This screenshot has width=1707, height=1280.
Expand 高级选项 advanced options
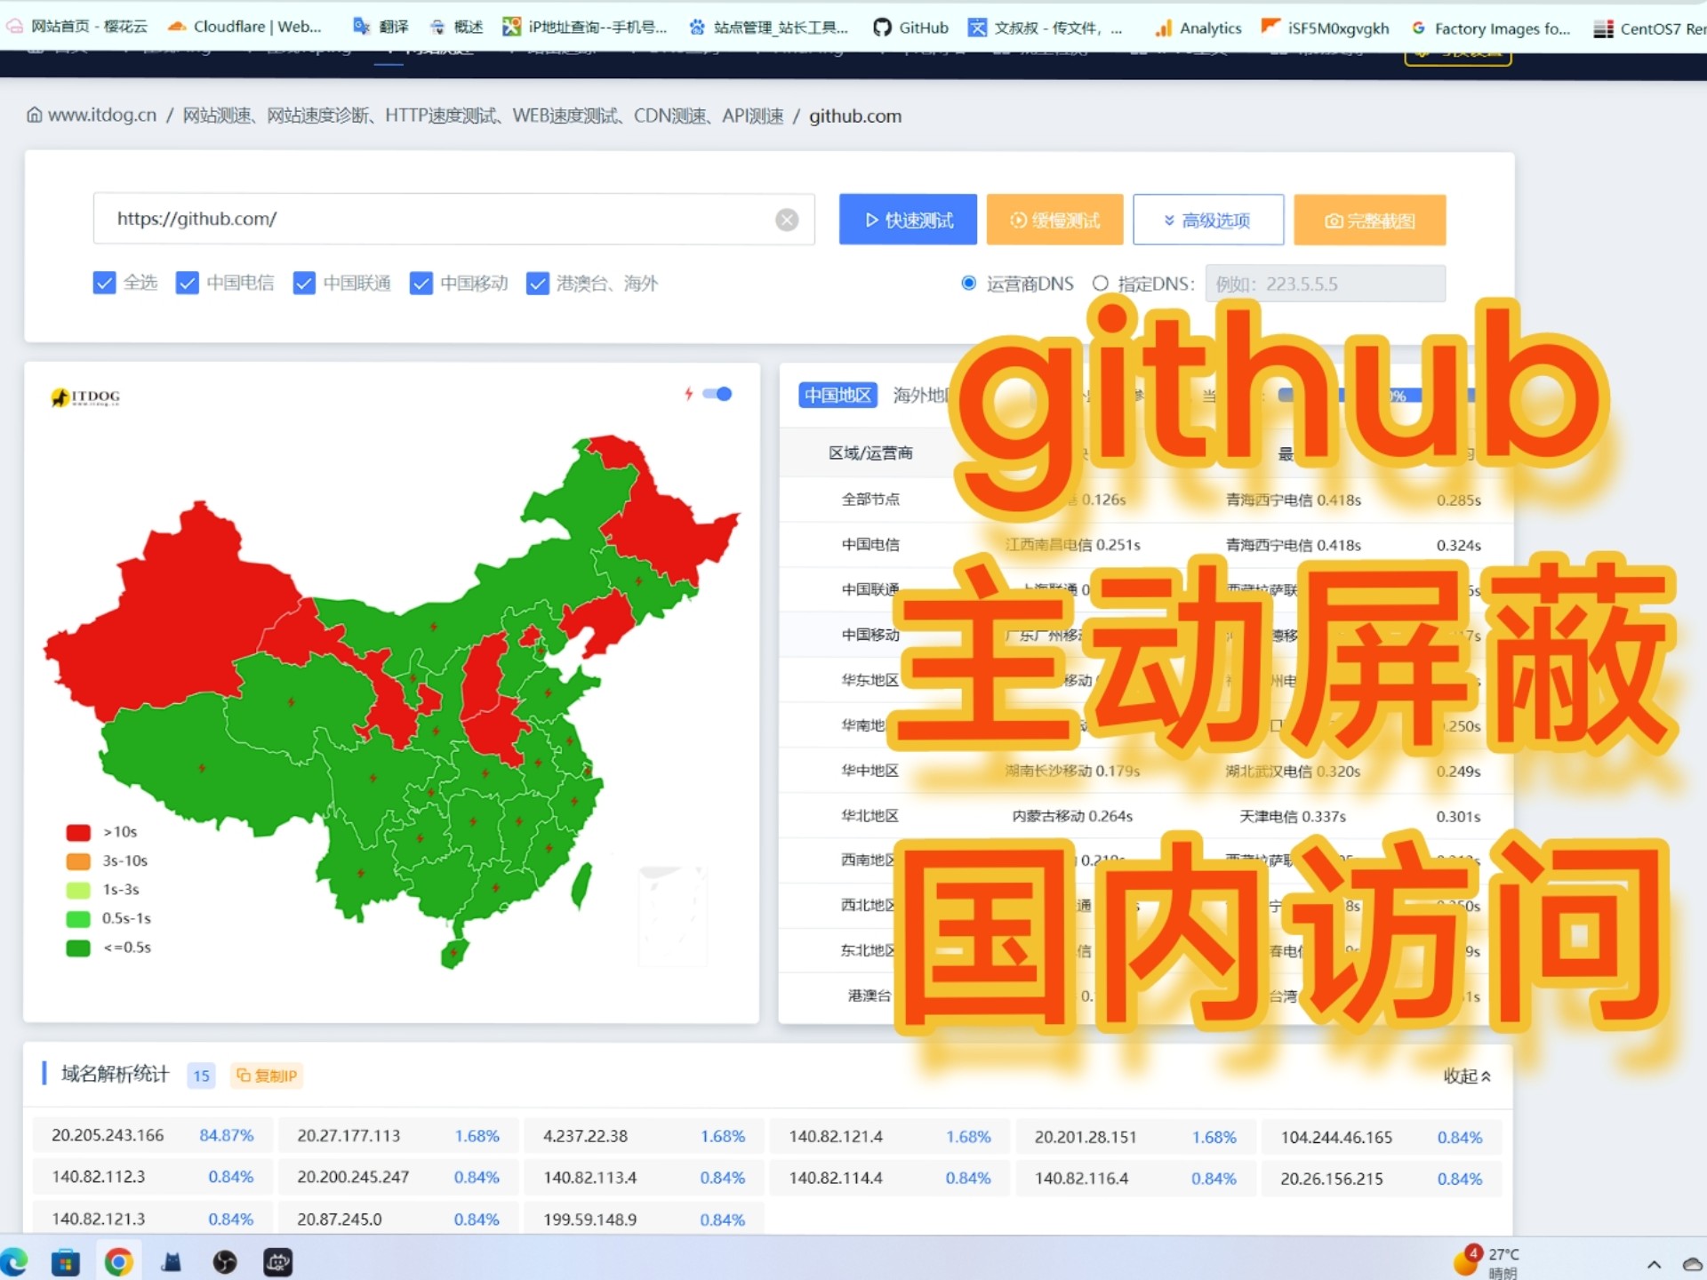[1207, 220]
